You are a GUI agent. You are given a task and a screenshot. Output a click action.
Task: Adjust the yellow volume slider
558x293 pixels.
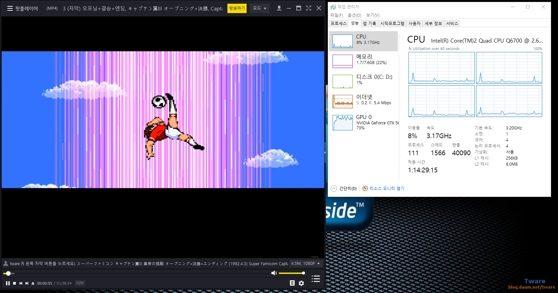292,273
